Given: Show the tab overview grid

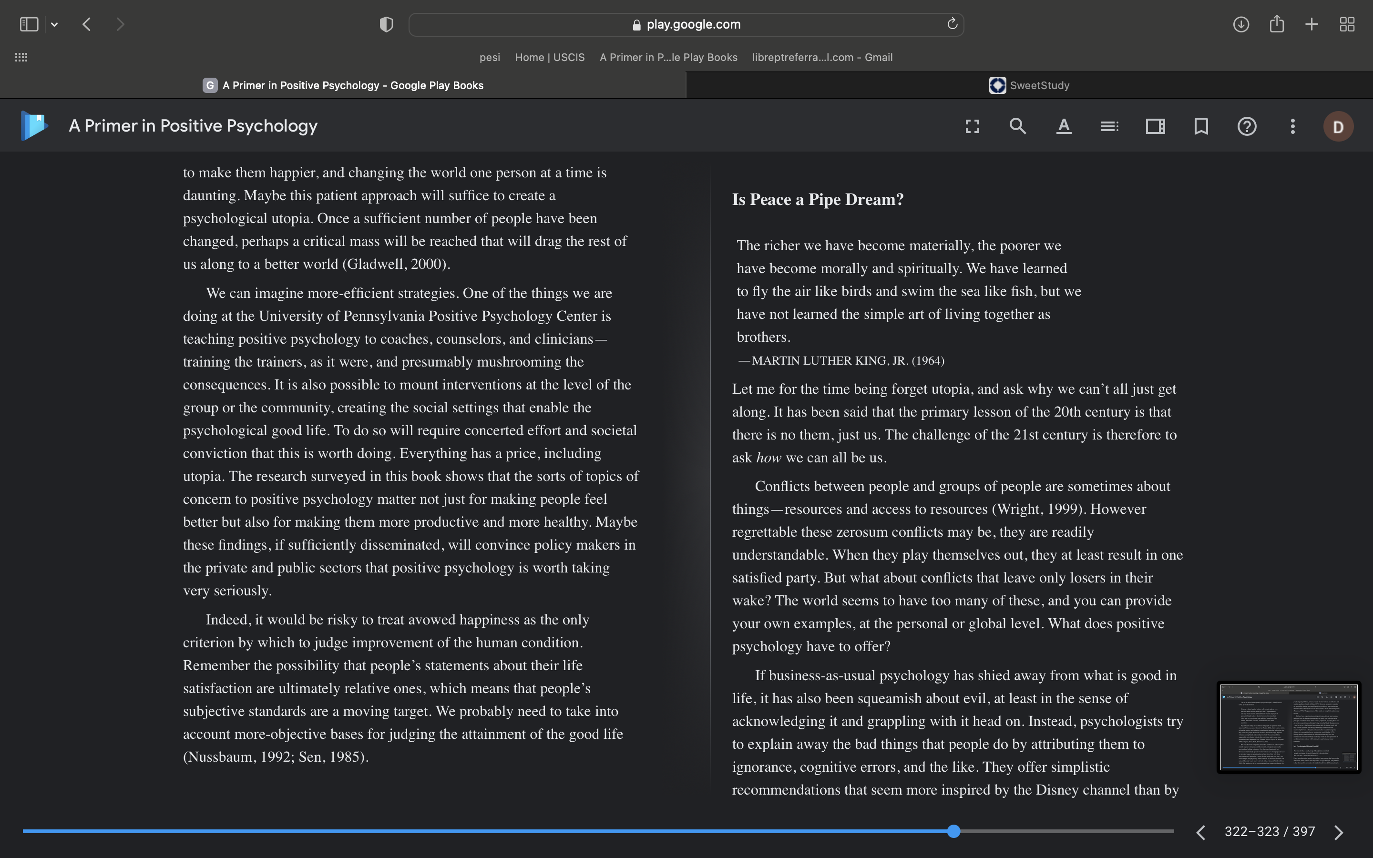Looking at the screenshot, I should [1347, 24].
